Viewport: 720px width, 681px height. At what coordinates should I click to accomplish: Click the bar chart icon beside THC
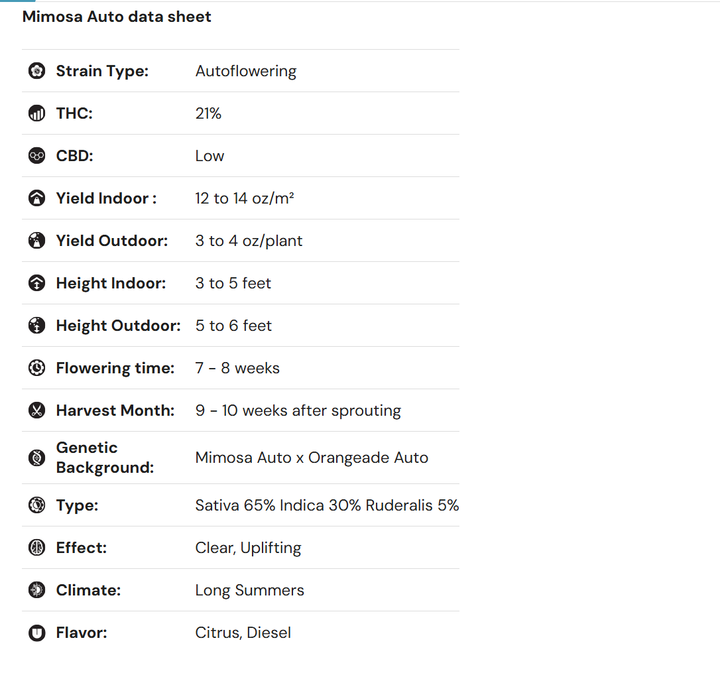(x=37, y=113)
